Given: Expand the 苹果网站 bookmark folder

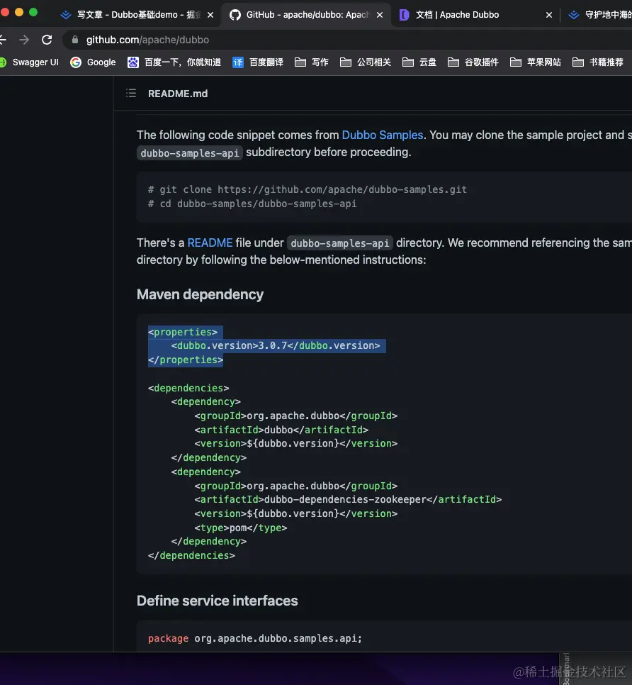Looking at the screenshot, I should (x=536, y=62).
